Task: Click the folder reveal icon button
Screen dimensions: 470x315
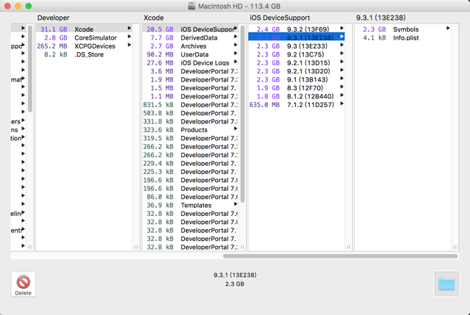Action: pos(446,284)
